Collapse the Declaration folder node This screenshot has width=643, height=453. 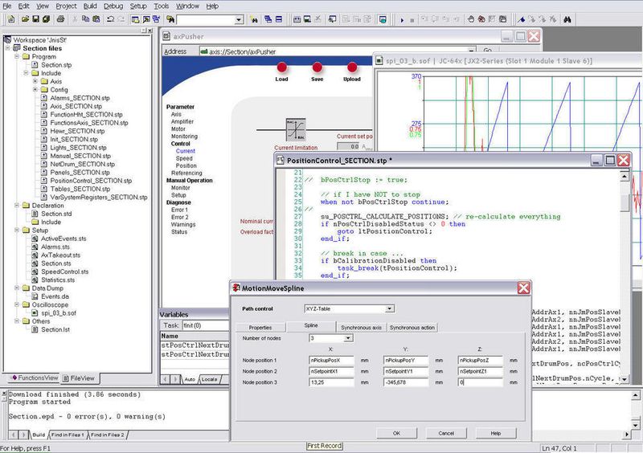click(17, 206)
